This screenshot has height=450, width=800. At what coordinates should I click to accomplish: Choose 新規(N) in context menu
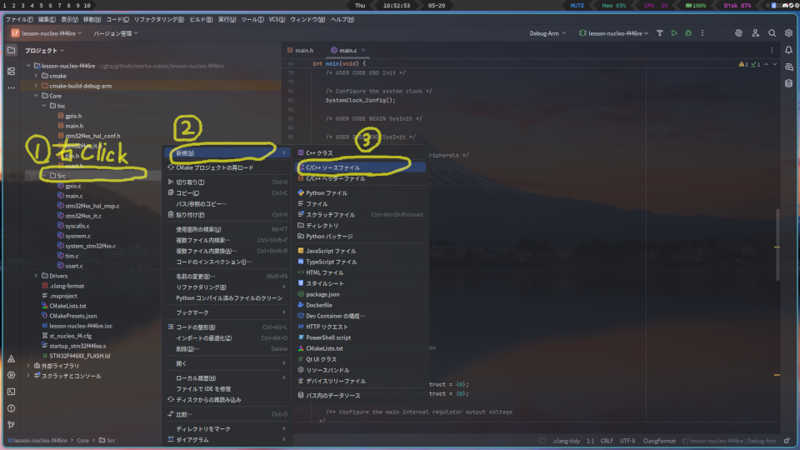227,153
